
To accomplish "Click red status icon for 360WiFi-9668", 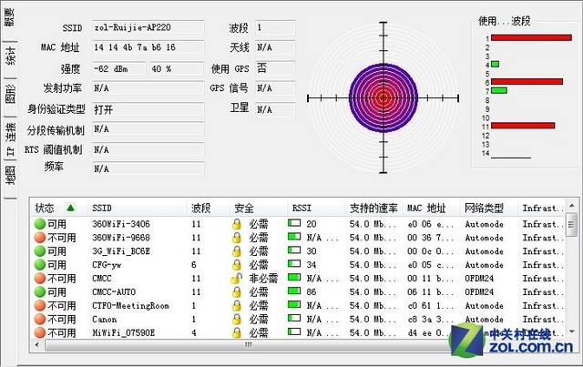I will point(40,238).
